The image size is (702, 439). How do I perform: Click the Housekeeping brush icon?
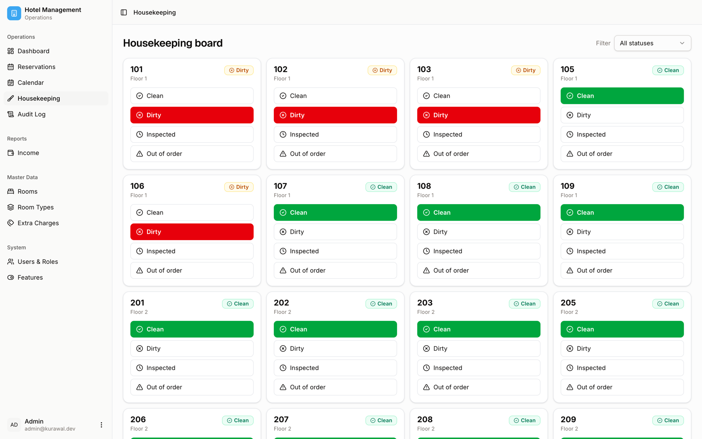(11, 98)
